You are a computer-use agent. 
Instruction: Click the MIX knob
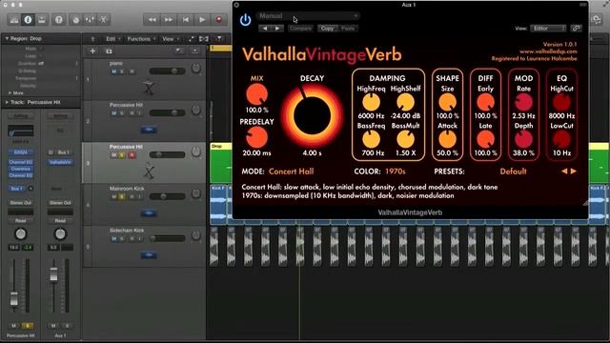coord(256,94)
